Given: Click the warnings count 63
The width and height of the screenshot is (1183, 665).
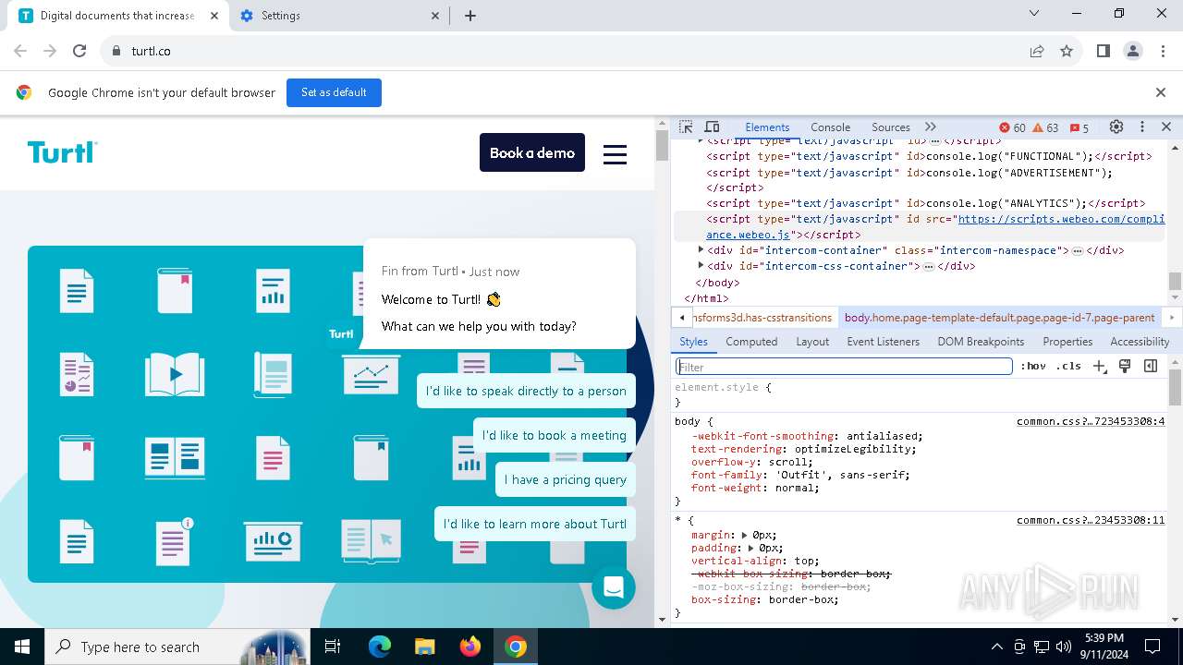Looking at the screenshot, I should click(1045, 127).
